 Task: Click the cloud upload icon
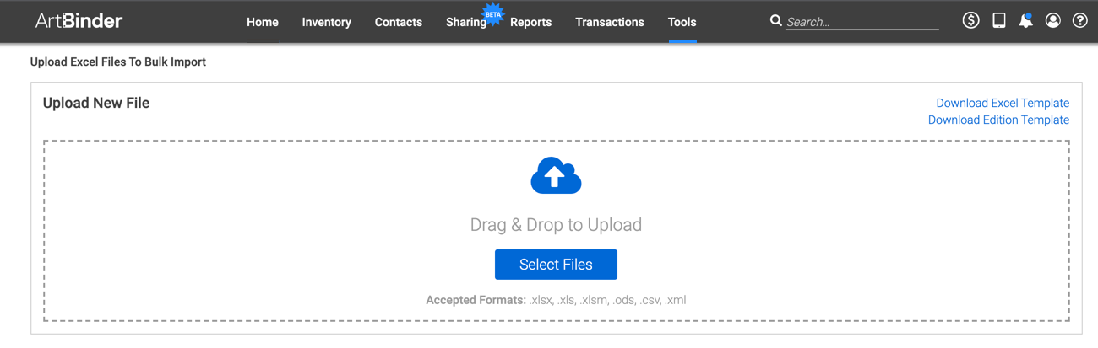pos(556,175)
